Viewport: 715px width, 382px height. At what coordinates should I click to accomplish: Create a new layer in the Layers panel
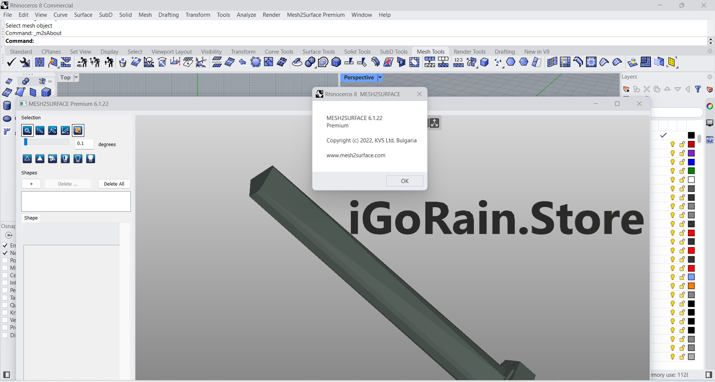[626, 89]
